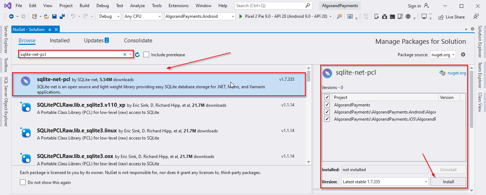The height and width of the screenshot is (195, 486).
Task: Open the Extensions menu
Action: coord(179,6)
